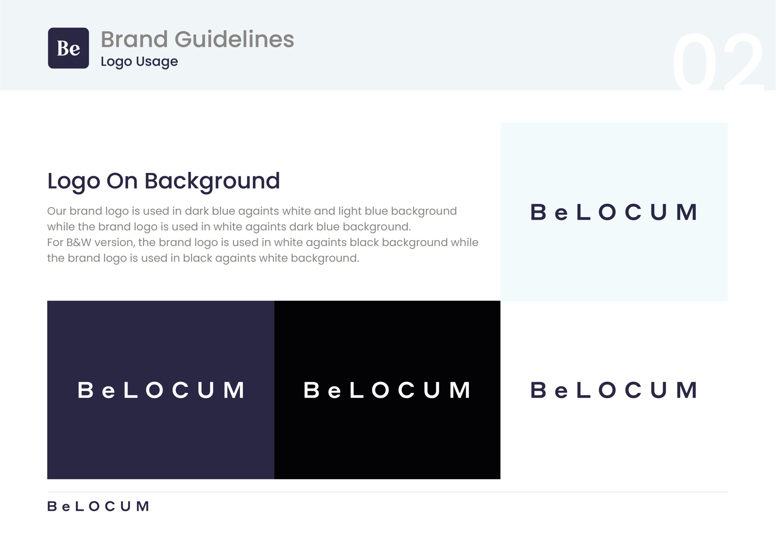
Task: Click the "Logo On Background" heading
Action: 164,181
